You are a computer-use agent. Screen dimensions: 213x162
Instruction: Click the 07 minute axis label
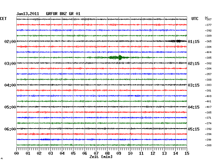point(96,153)
